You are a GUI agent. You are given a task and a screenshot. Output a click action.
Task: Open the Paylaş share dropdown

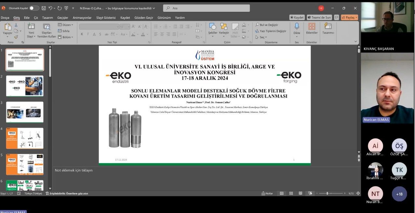click(349, 18)
